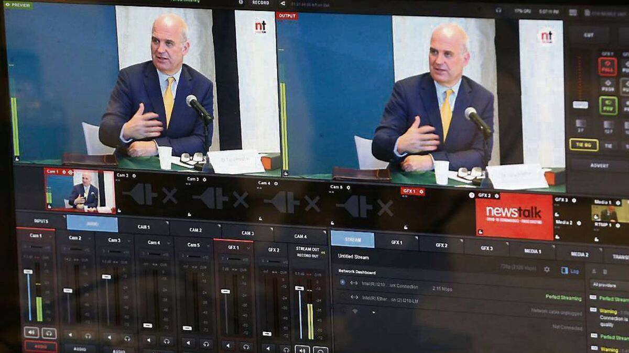Open the Media 1 tab

532,251
